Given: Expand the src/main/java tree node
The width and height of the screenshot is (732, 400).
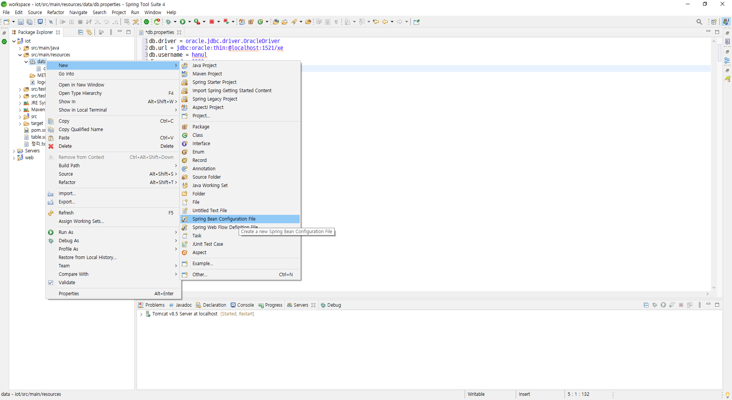Looking at the screenshot, I should (x=20, y=48).
